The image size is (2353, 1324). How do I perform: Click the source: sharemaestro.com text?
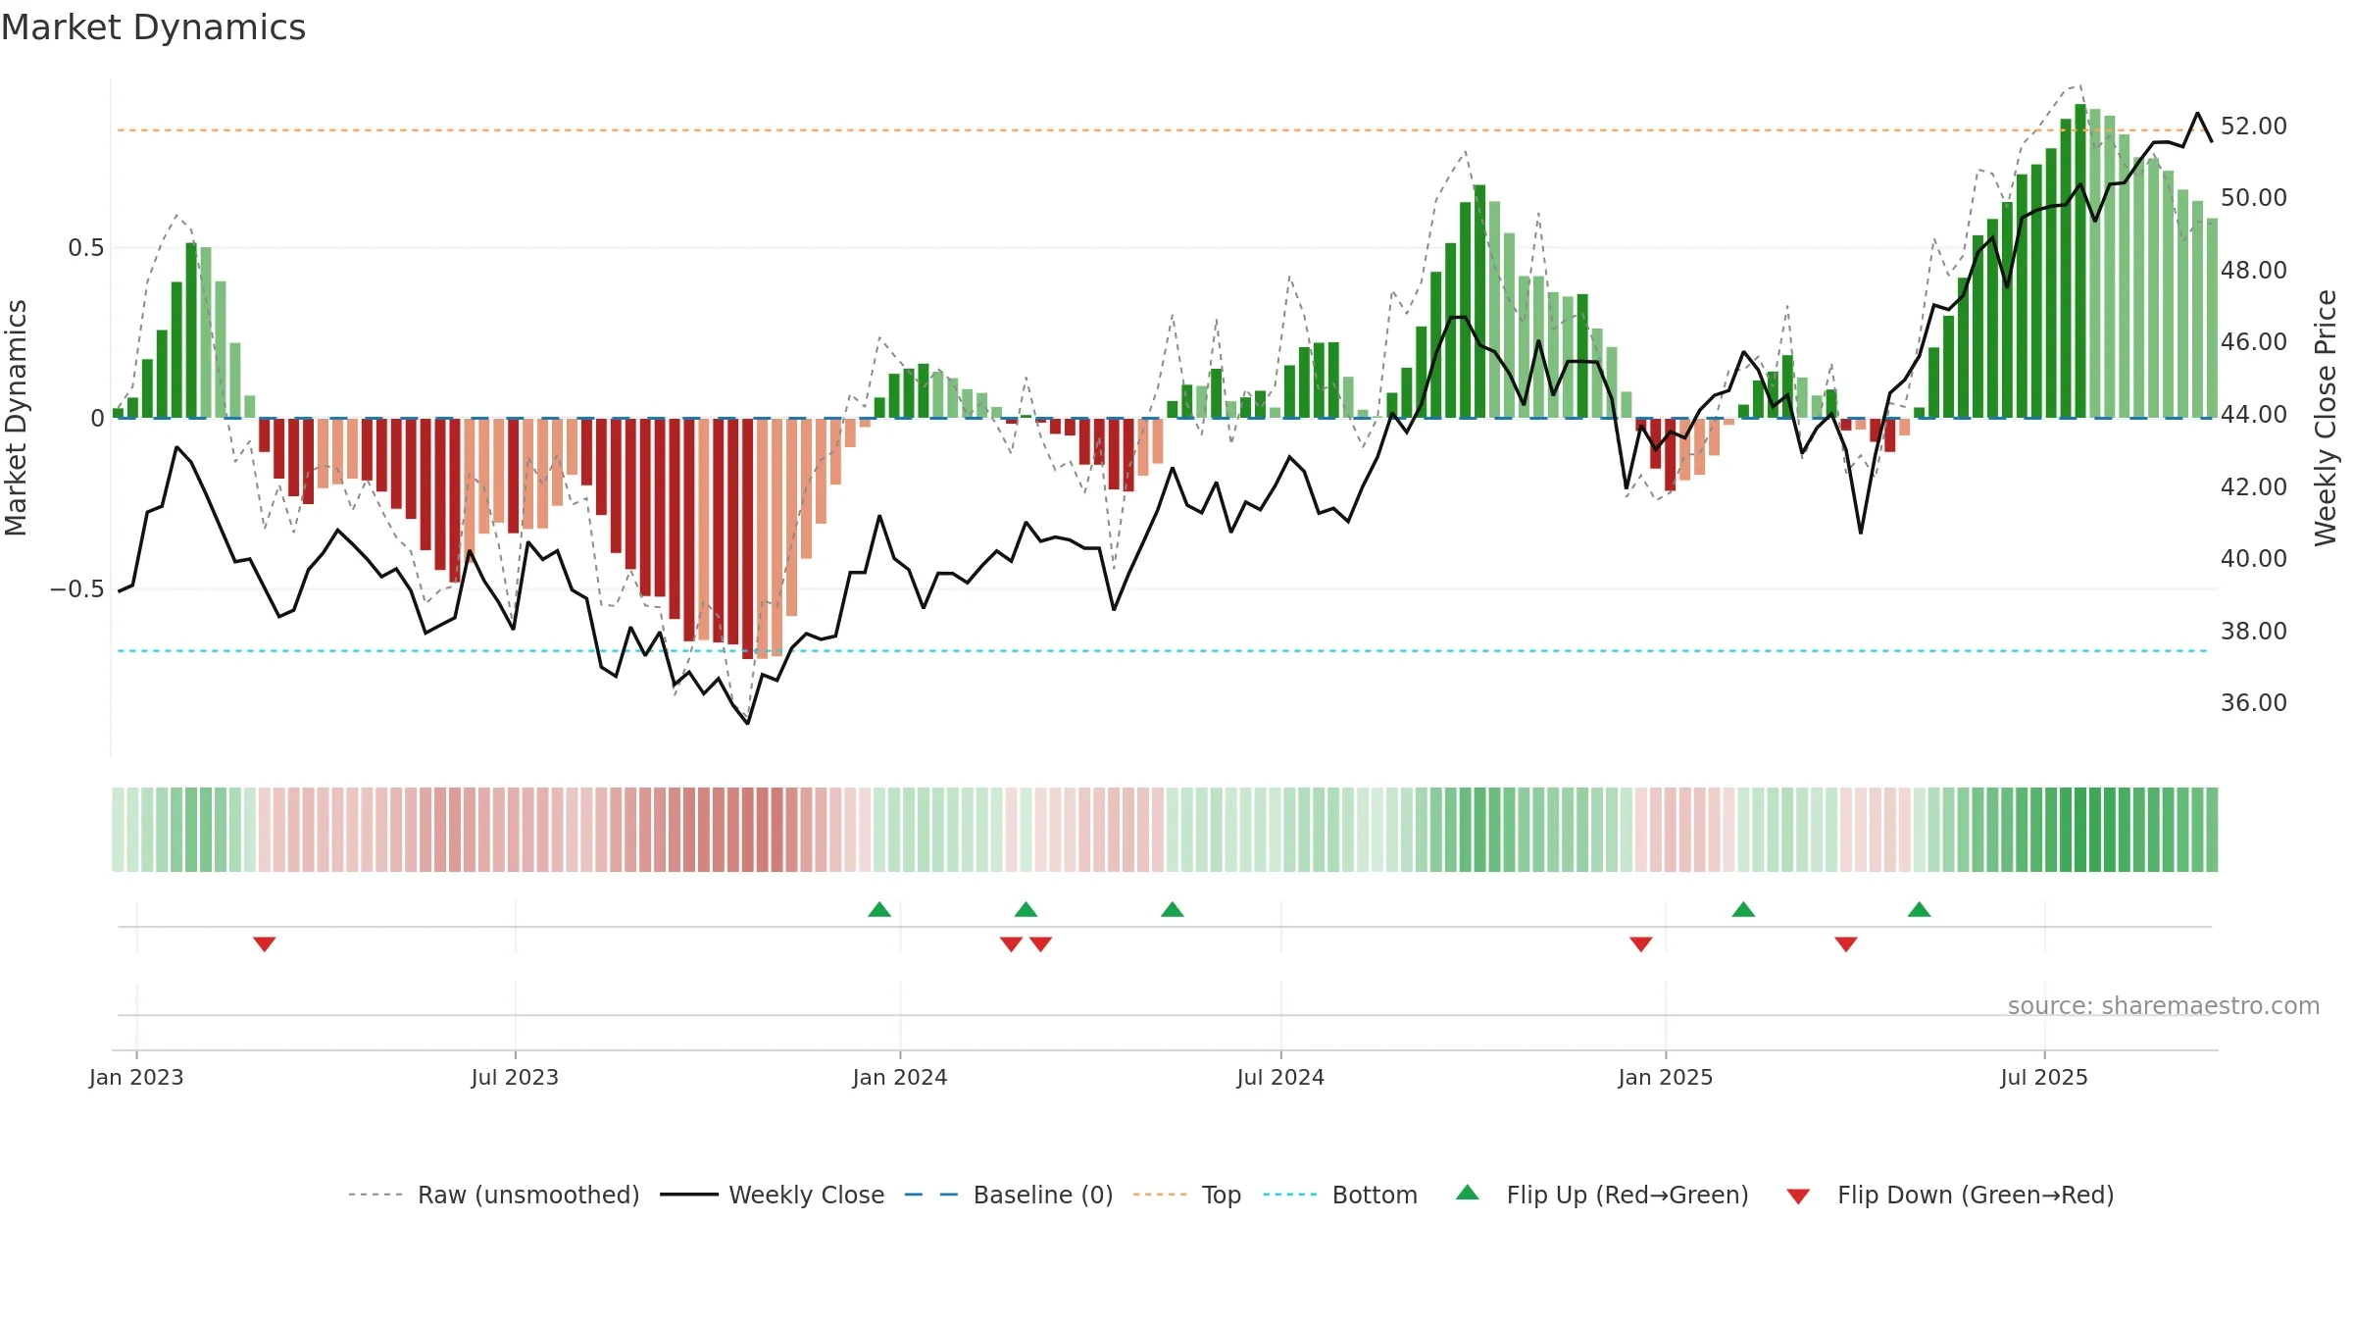[2164, 1005]
